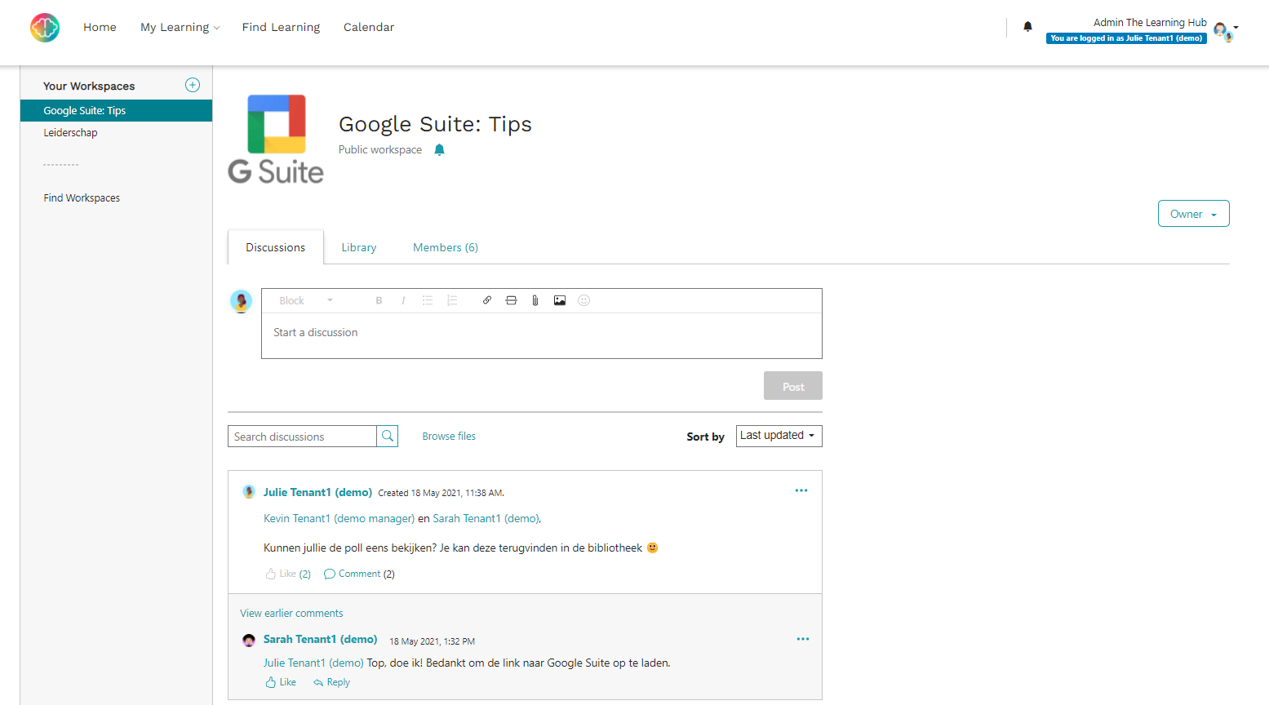Open the Browse files link
This screenshot has width=1269, height=705.
point(449,436)
